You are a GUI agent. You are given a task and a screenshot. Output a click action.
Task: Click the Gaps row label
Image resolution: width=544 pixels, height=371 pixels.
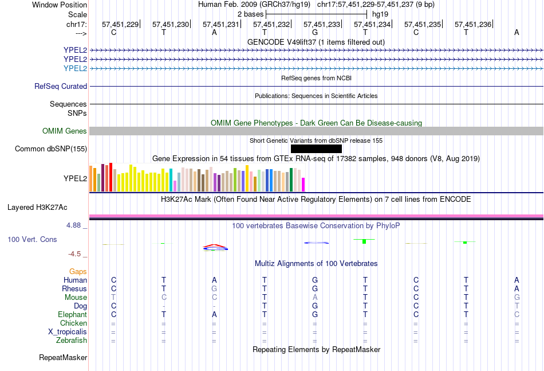[x=78, y=271]
